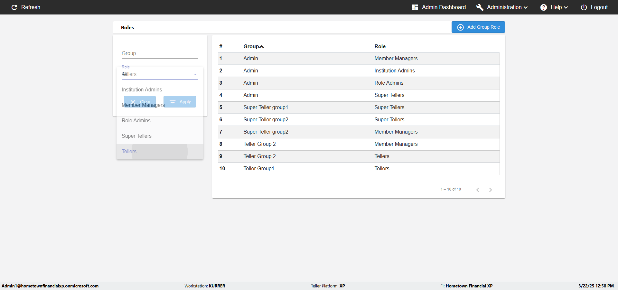Expand the Administration menu
Viewport: 618px width, 290px height.
click(502, 7)
